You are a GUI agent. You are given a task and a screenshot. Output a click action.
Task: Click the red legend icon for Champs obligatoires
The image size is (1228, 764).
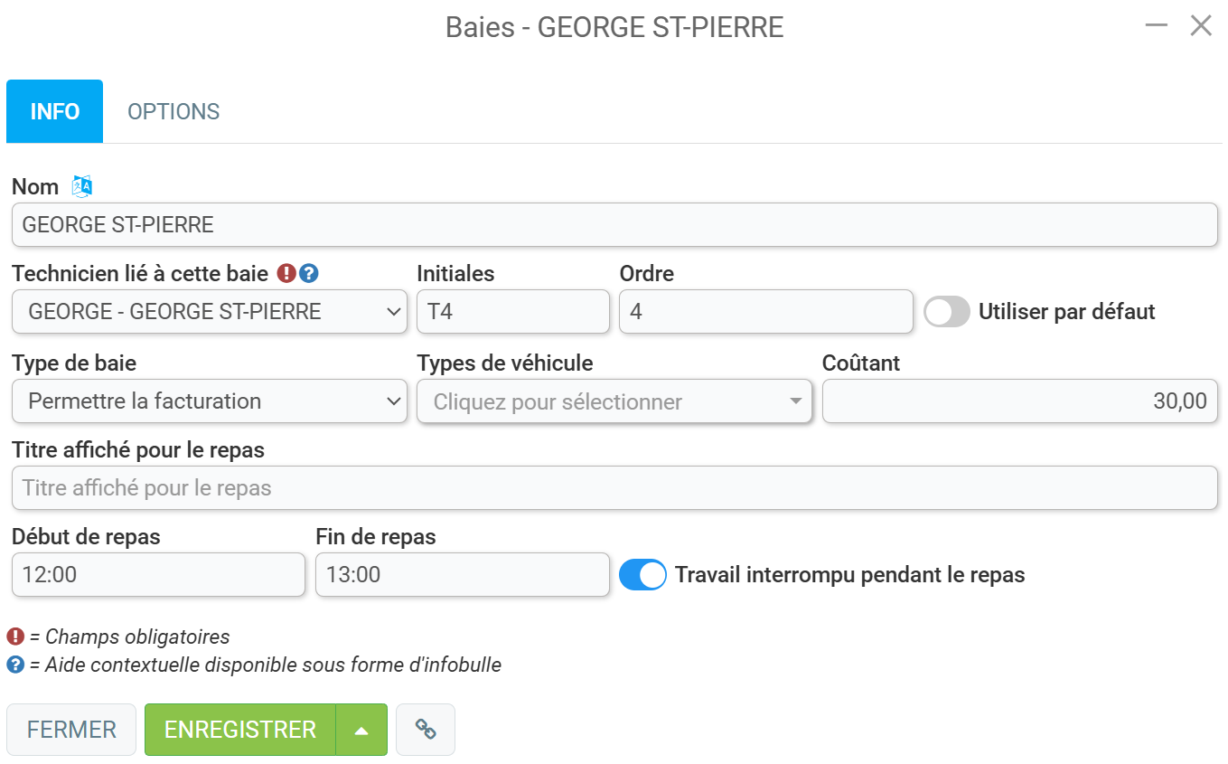(15, 637)
